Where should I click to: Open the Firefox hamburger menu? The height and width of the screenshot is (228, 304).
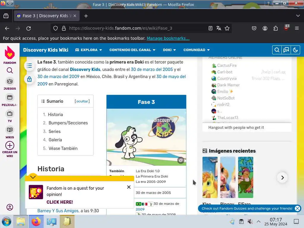(297, 28)
